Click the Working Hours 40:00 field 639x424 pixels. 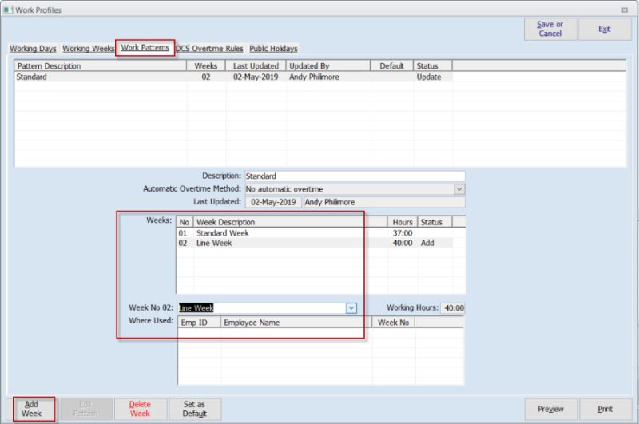click(452, 308)
